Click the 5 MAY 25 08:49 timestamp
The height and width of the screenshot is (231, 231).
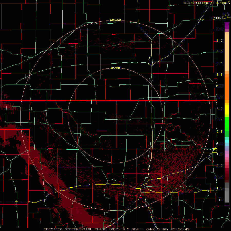pos(173,229)
